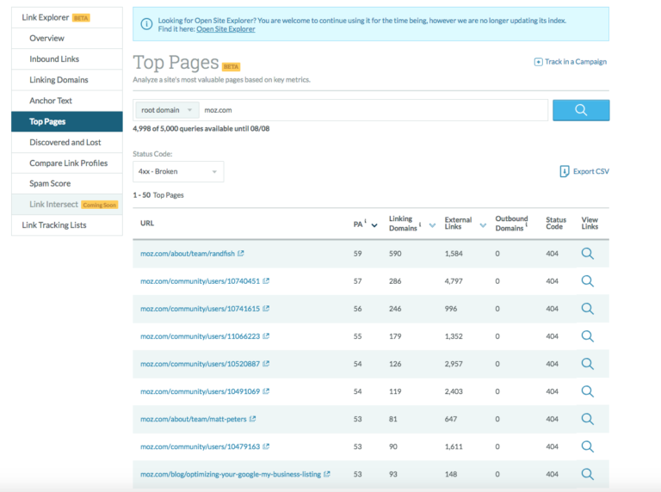Go to Overview in sidebar
Viewport: 661px width, 492px height.
point(67,39)
